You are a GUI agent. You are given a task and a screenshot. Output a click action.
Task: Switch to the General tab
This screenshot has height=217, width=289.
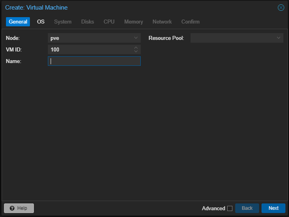click(x=18, y=22)
